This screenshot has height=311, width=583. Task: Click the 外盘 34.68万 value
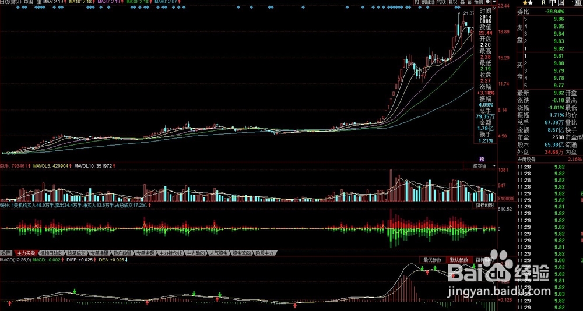[x=554, y=153]
